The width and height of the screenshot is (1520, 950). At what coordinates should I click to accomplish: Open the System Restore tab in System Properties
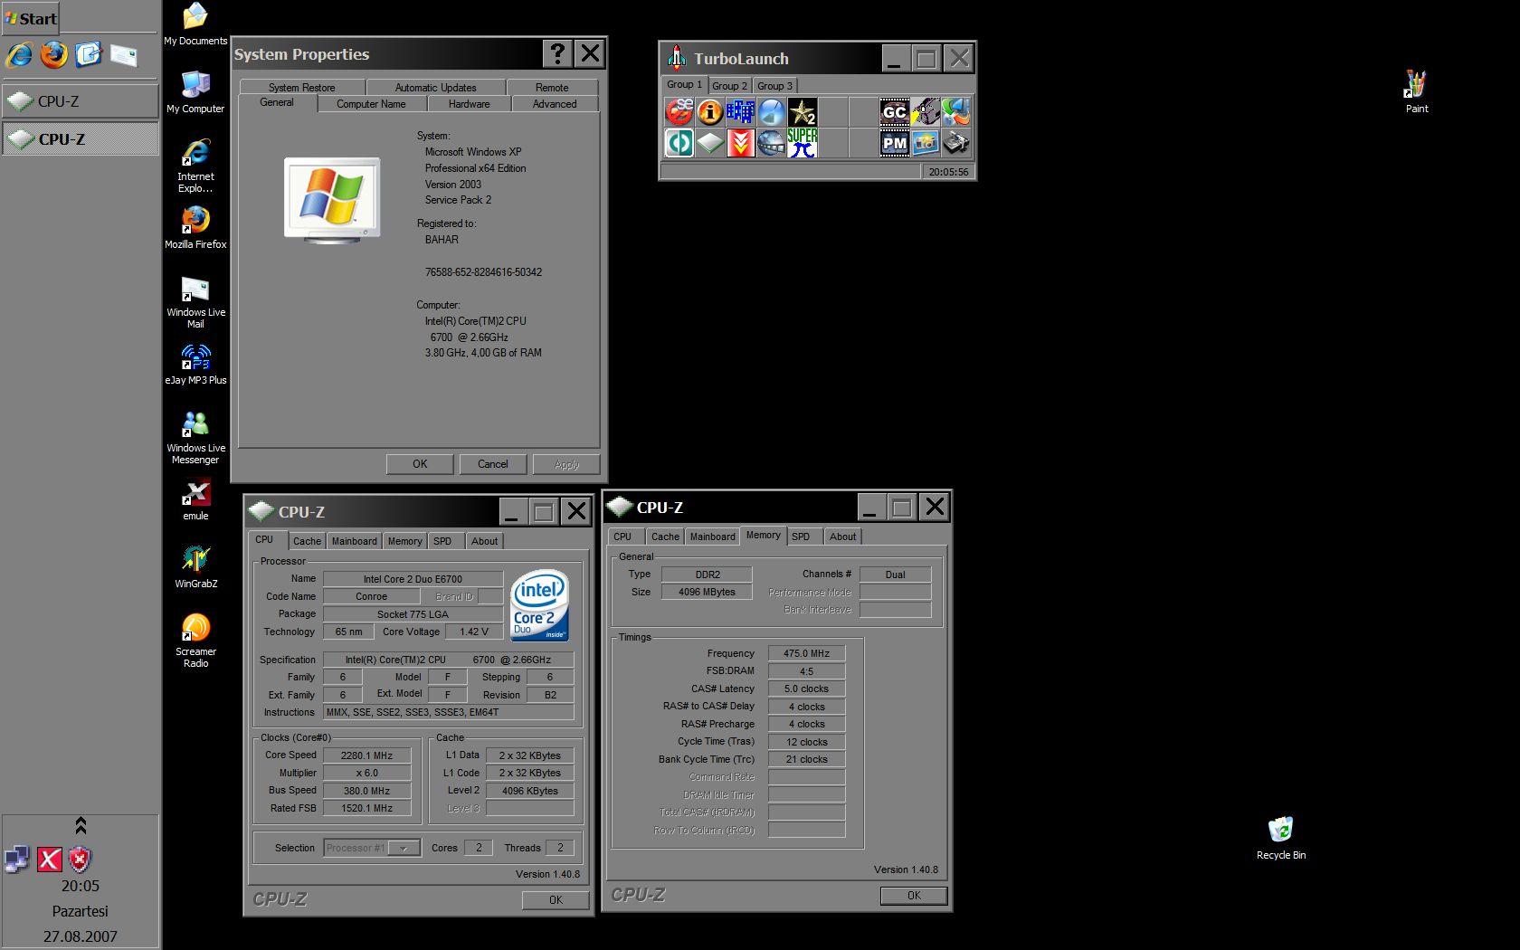(301, 88)
